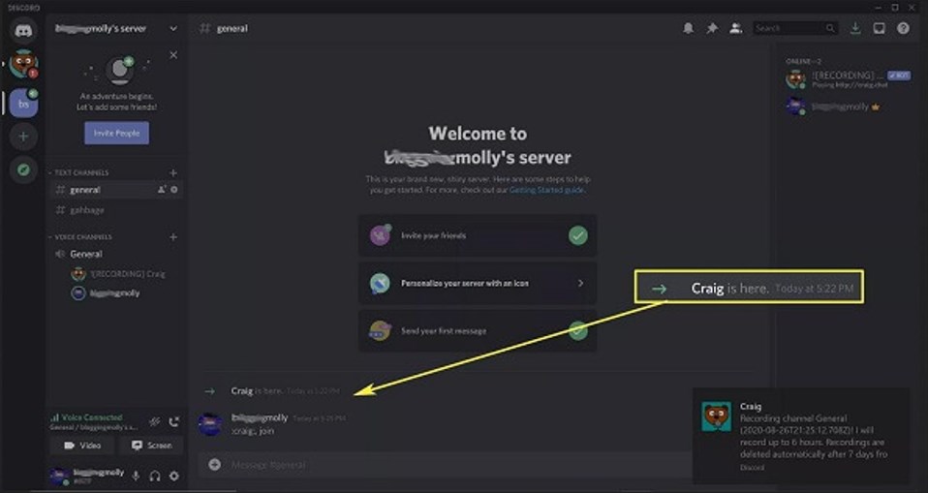Open Discord Home from the logo icon
Screen dimensions: 928x493
click(x=23, y=30)
